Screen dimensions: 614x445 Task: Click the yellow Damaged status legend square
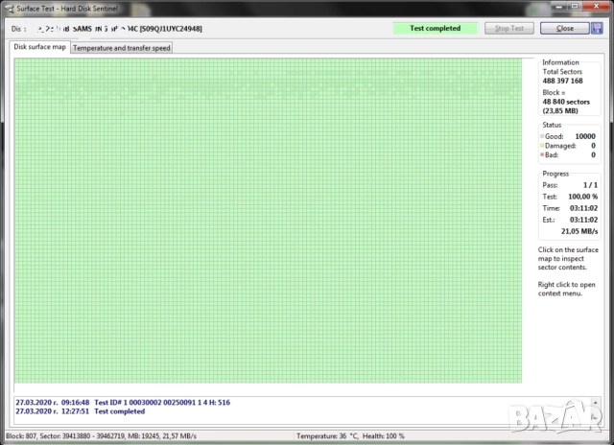click(542, 146)
